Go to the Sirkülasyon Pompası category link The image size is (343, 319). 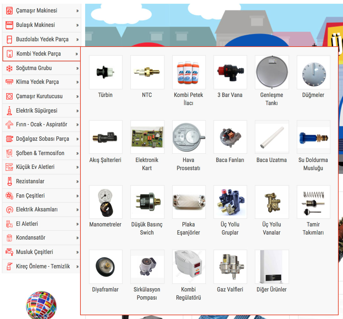point(147,293)
